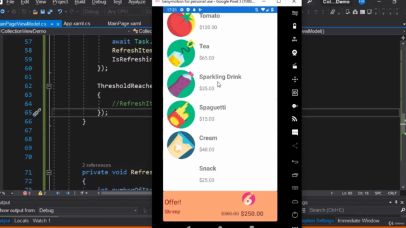This screenshot has height=228, width=406.
Task: Switch to the Locals tab
Action: pyautogui.click(x=22, y=221)
